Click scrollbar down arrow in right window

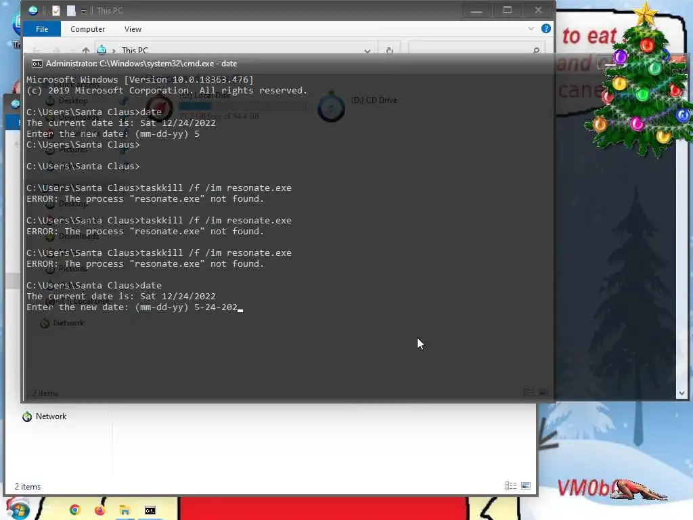pos(681,393)
